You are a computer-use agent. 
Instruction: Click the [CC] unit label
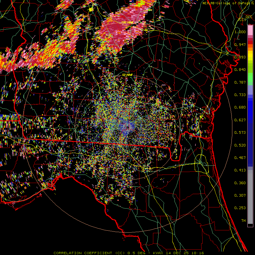242,20
